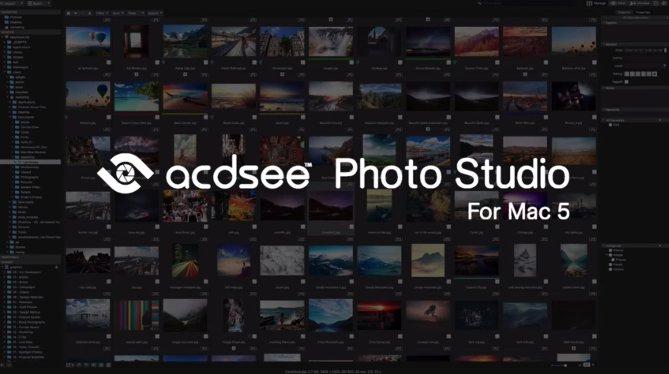Viewport: 669px width, 374px height.
Task: Collapse the Caption section
Action: pyautogui.click(x=604, y=23)
